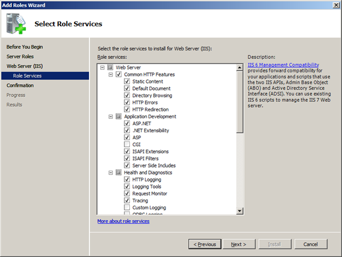
Task: Disable Server Side Includes checkbox
Action: click(127, 165)
